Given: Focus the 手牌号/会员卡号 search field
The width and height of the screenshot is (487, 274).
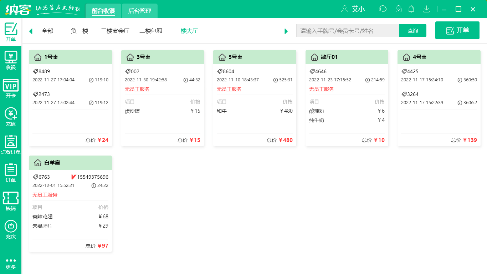Looking at the screenshot, I should click(x=348, y=31).
